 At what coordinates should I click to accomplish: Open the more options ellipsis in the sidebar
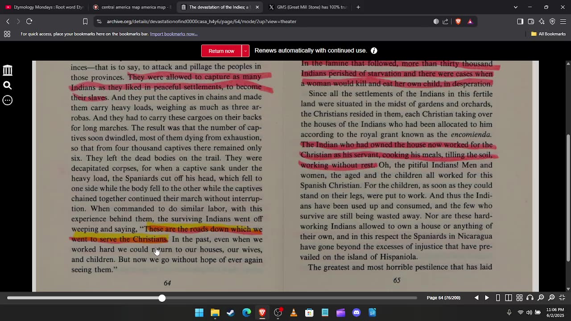click(x=8, y=100)
